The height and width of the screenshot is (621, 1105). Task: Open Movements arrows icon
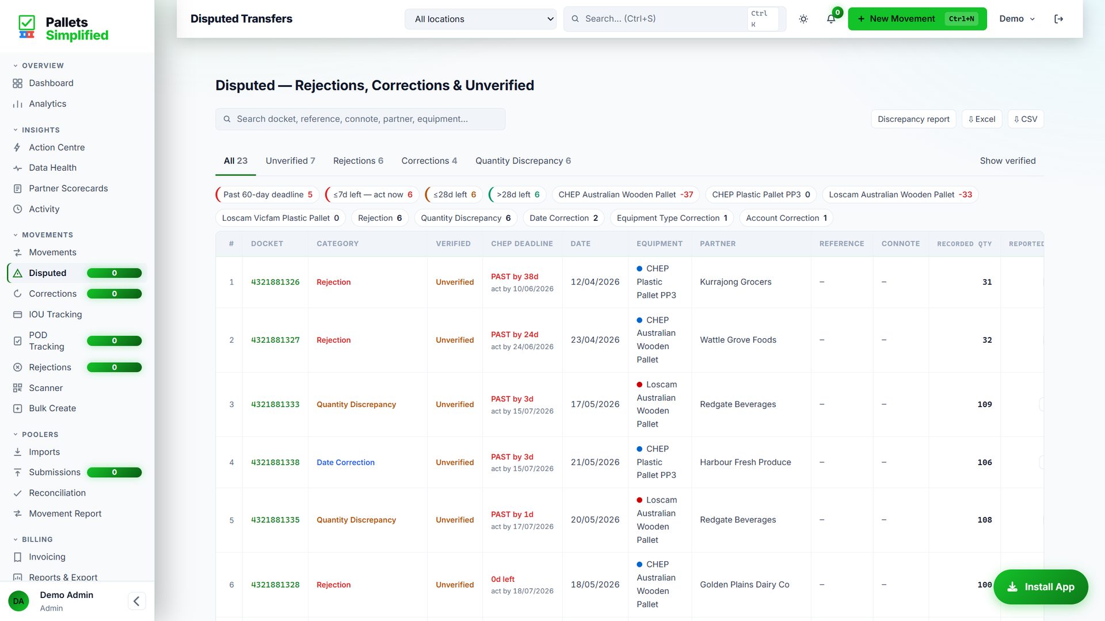click(x=17, y=252)
